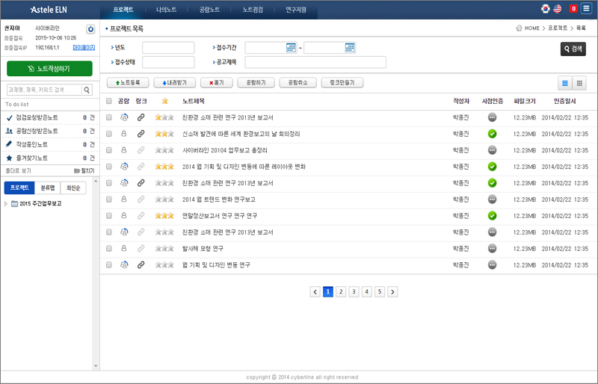Image resolution: width=598 pixels, height=384 pixels.
Task: Open calendar picker for 접수기간 start date
Action: pyautogui.click(x=292, y=48)
